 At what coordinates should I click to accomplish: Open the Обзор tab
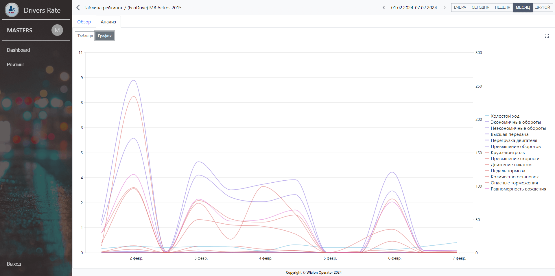(x=84, y=22)
